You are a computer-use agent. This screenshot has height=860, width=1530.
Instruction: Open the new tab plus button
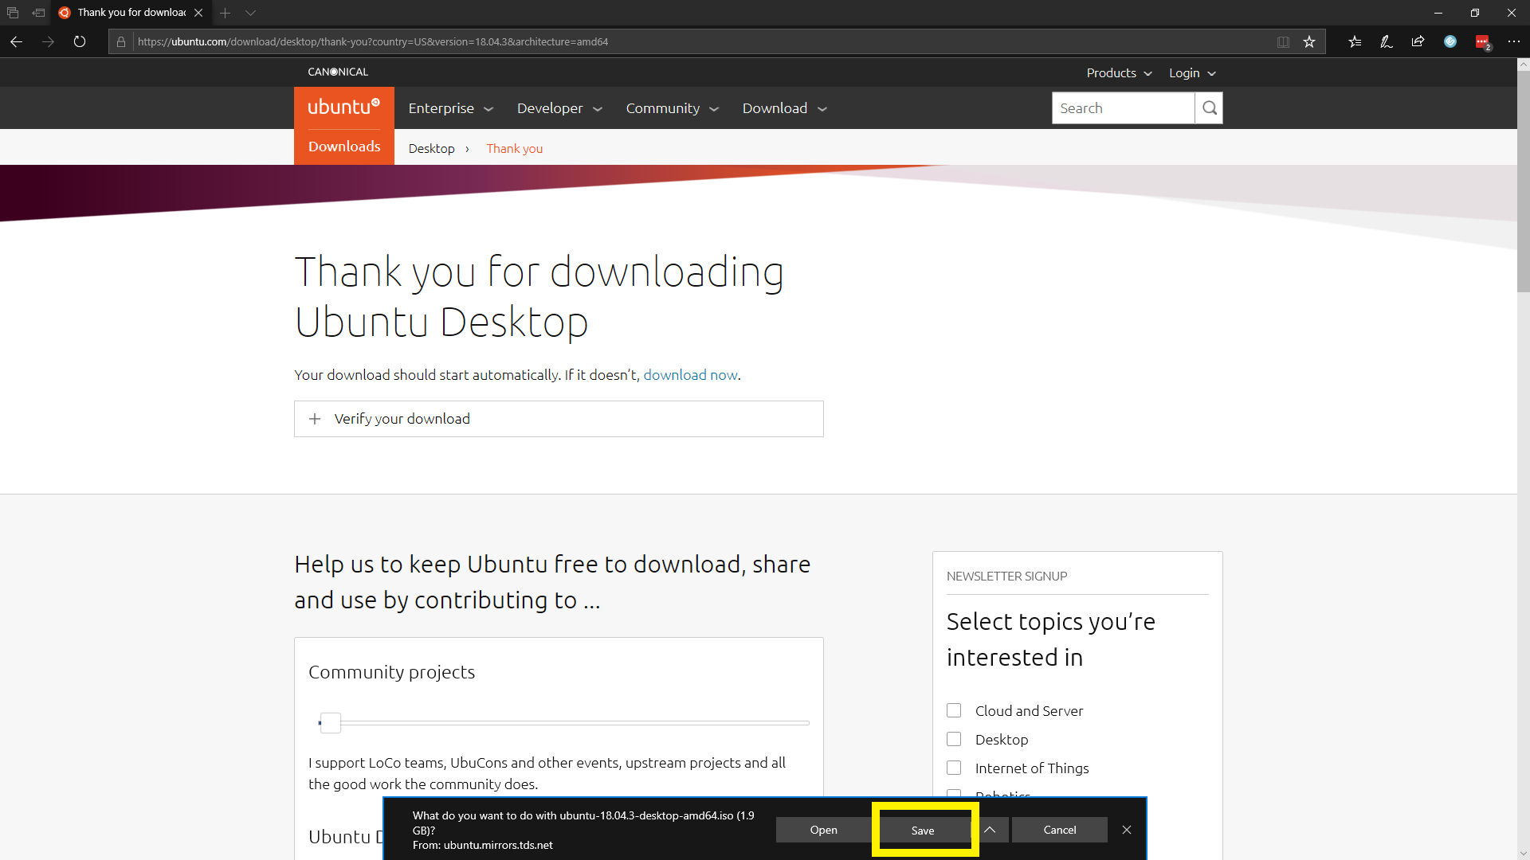click(x=226, y=13)
